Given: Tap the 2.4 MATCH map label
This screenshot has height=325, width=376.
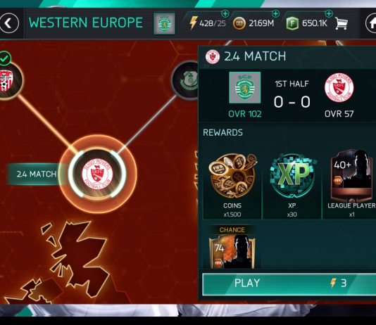Looking at the screenshot, I should [x=36, y=174].
